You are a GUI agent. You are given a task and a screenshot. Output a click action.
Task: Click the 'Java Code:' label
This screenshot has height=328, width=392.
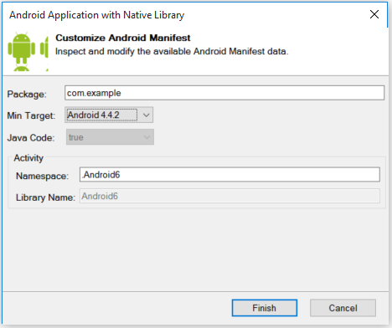31,137
